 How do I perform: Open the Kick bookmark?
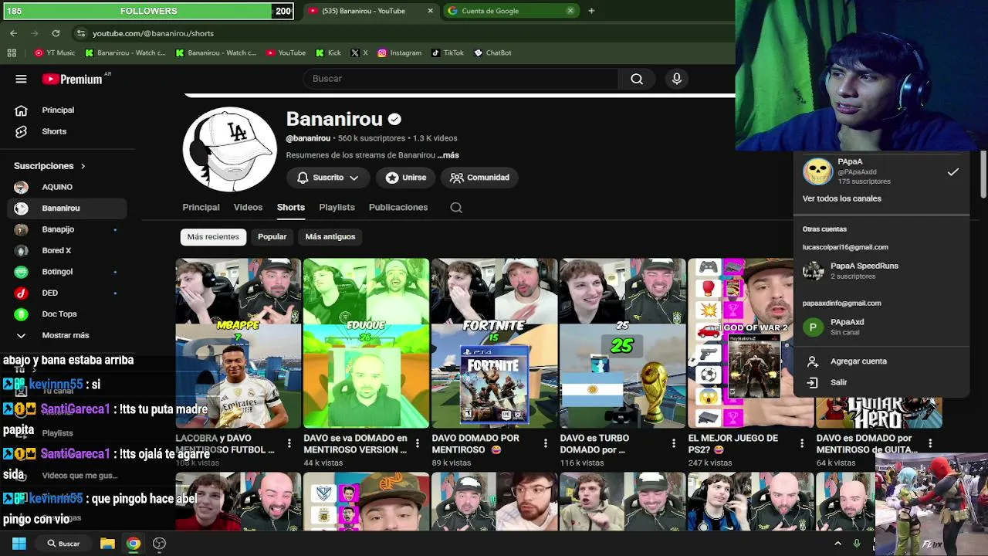click(328, 53)
